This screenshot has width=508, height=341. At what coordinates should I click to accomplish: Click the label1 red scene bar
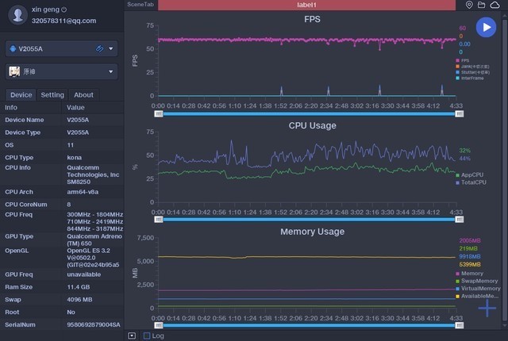[x=306, y=5]
